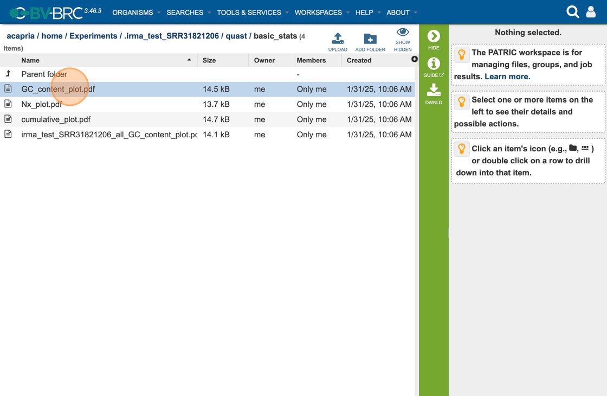The width and height of the screenshot is (607, 396).
Task: Click file icon for GC_content_plot.pdf
Action: (x=8, y=89)
